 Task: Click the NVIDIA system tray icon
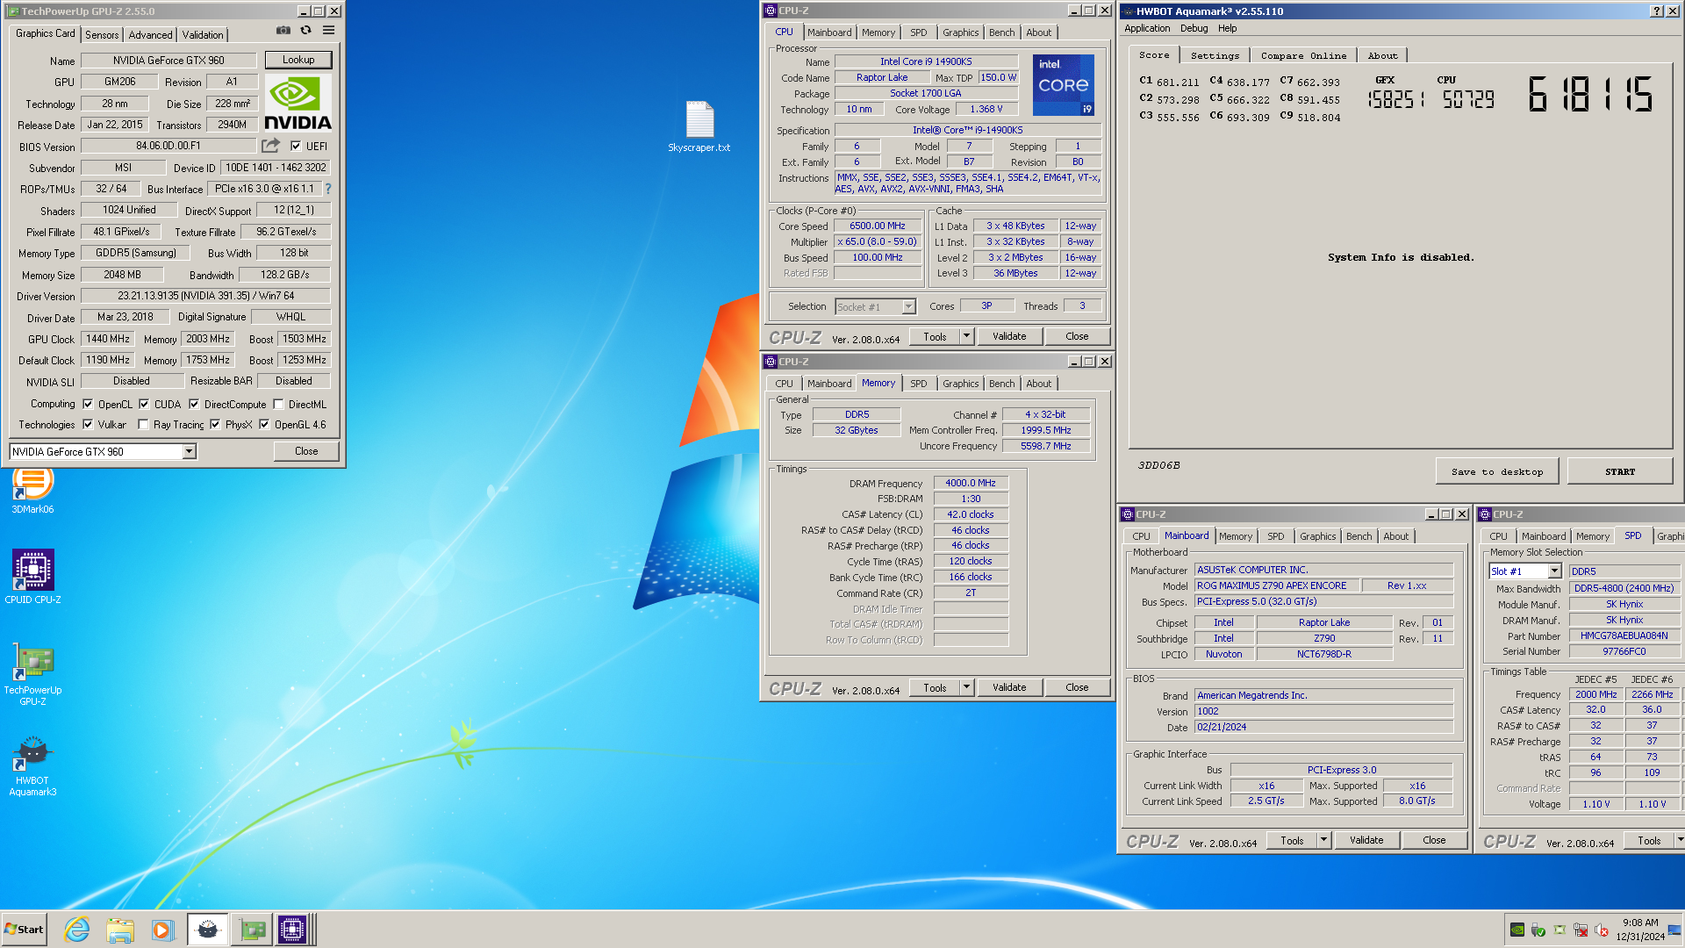coord(1517,930)
